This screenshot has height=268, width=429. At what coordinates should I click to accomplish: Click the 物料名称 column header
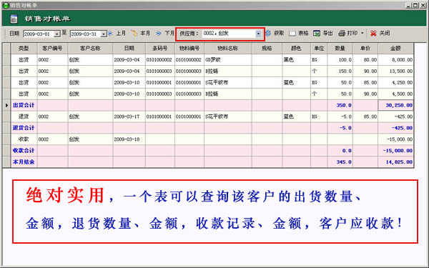pyautogui.click(x=227, y=49)
